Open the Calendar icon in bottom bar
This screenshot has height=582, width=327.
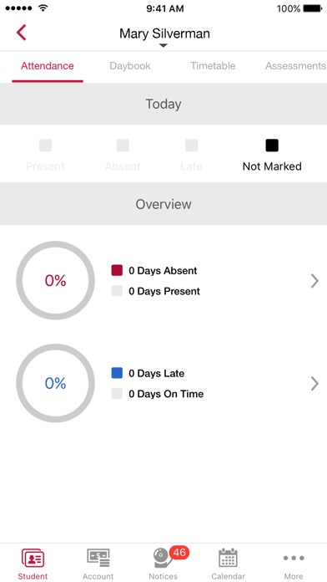[x=228, y=558]
